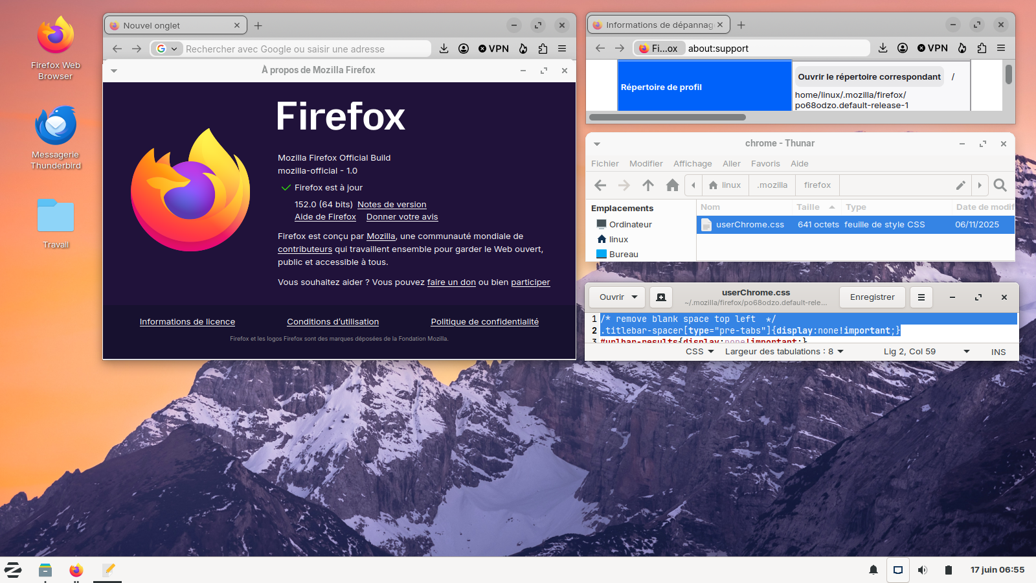Click the Donner votre avis link

tap(402, 217)
